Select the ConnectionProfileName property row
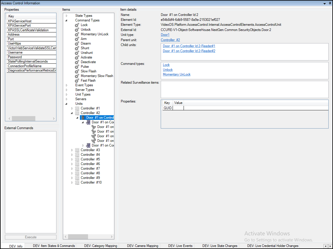 [x=32, y=66]
